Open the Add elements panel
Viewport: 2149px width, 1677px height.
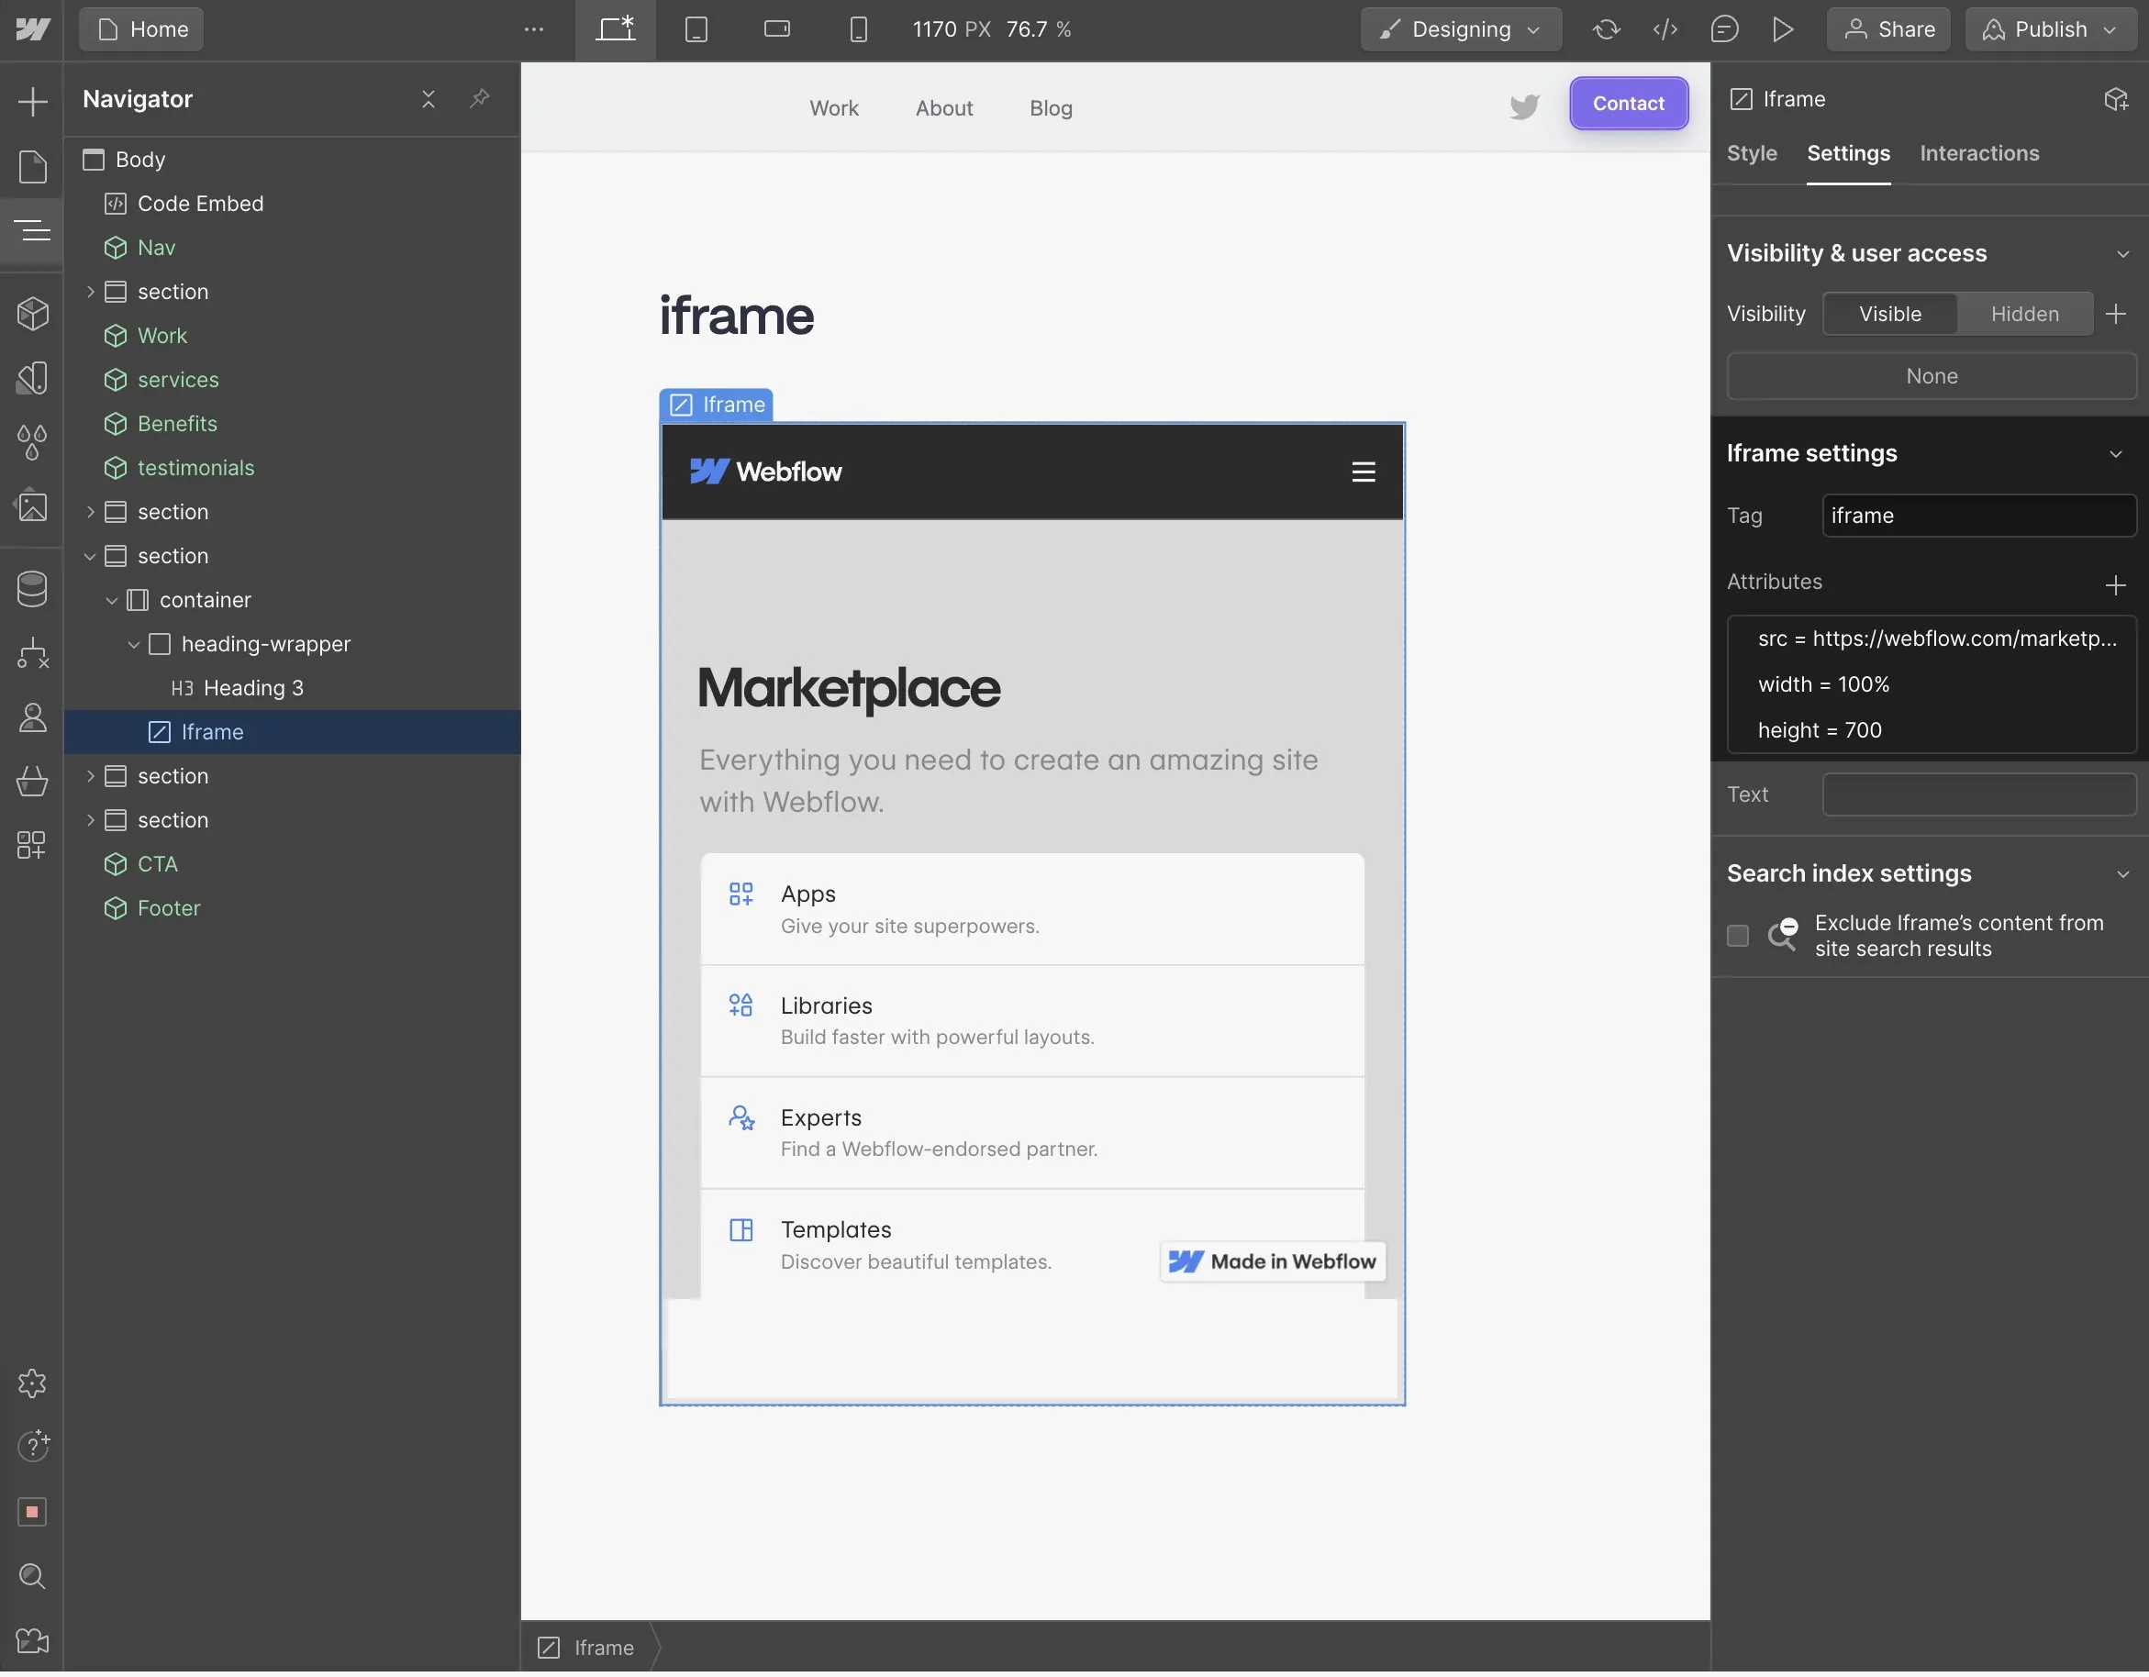point(32,101)
